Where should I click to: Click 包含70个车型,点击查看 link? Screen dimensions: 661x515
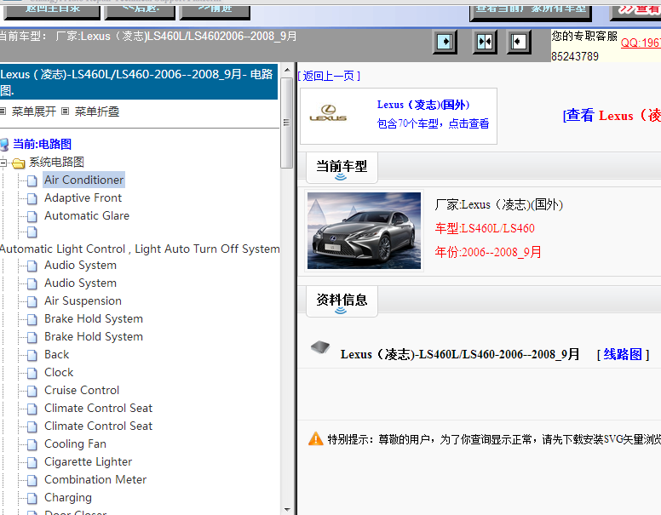click(433, 123)
